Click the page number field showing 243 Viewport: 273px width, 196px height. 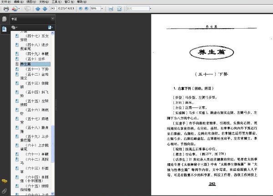pos(53,8)
